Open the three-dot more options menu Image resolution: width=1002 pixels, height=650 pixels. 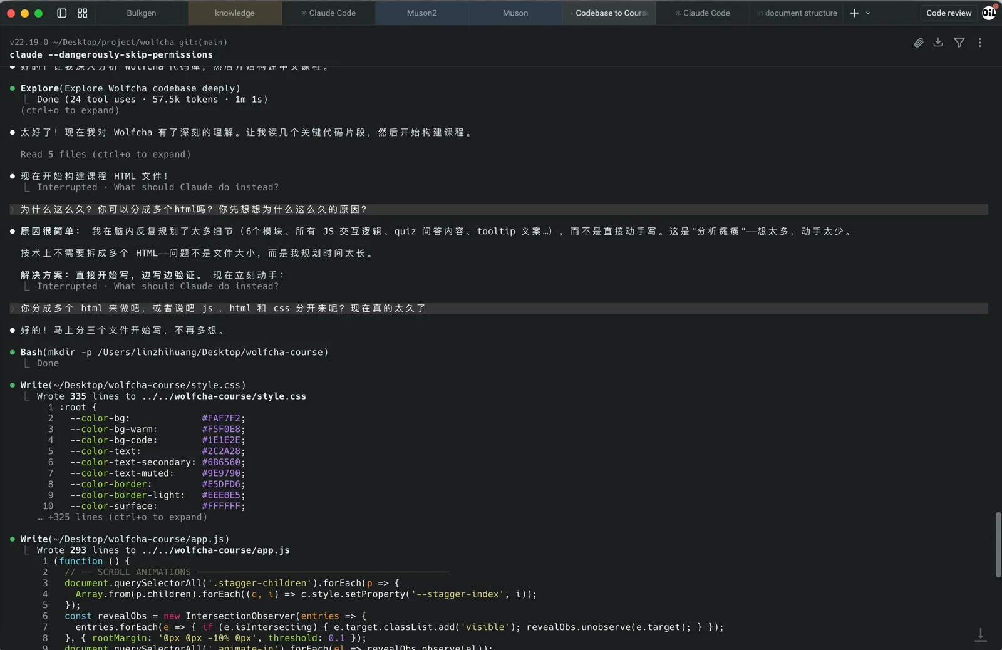[x=980, y=43]
